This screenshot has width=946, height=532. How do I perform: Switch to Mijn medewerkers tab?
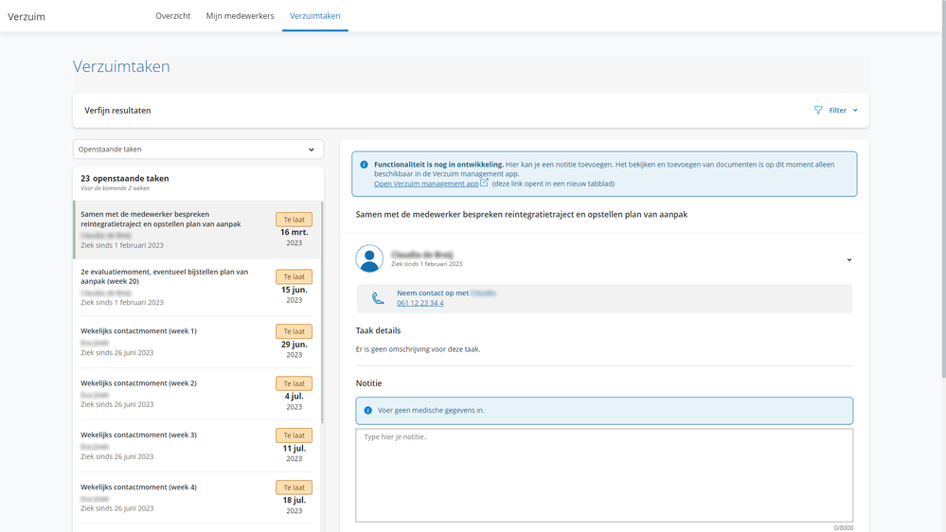240,16
